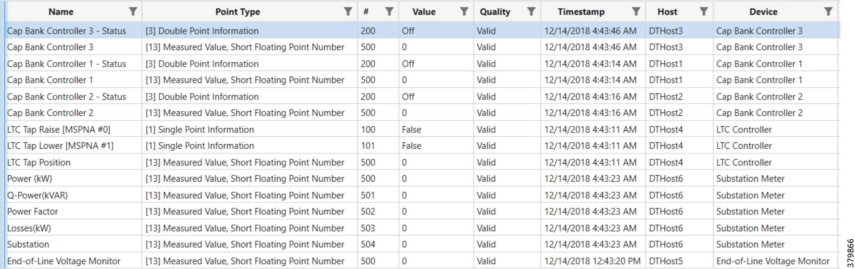Image resolution: width=855 pixels, height=269 pixels.
Task: Select the 'LTC Tap Lower [MSPNA #1]' row
Action: point(422,146)
